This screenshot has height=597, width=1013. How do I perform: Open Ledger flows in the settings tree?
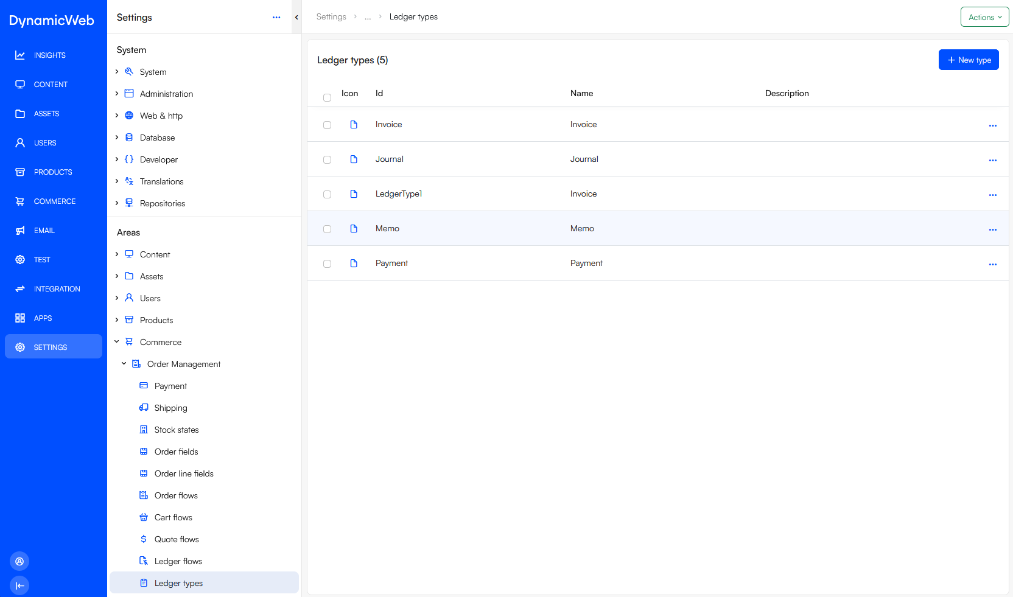[x=178, y=561]
